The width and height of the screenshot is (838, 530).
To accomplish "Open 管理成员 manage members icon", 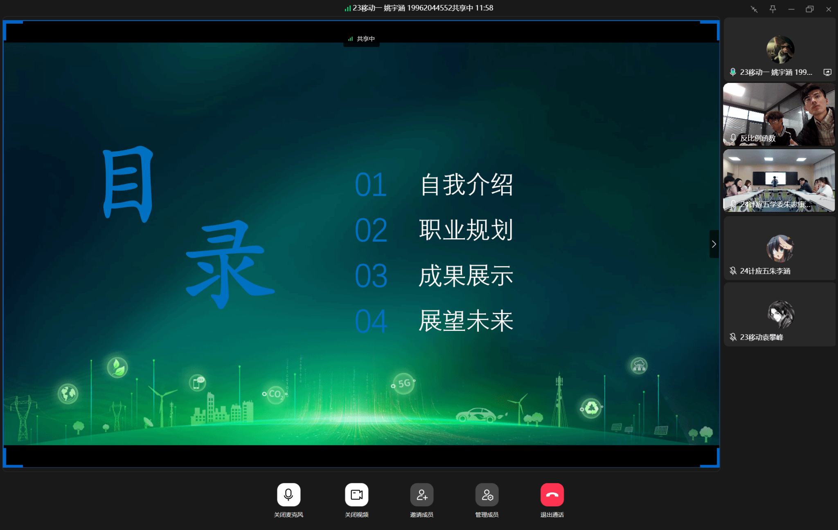I will (x=487, y=494).
